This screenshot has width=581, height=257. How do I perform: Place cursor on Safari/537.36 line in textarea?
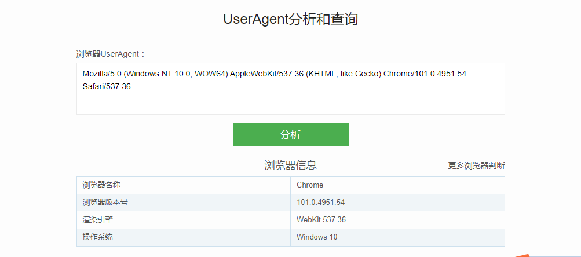click(107, 86)
